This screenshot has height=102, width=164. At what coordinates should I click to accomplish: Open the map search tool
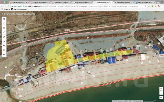(4, 19)
